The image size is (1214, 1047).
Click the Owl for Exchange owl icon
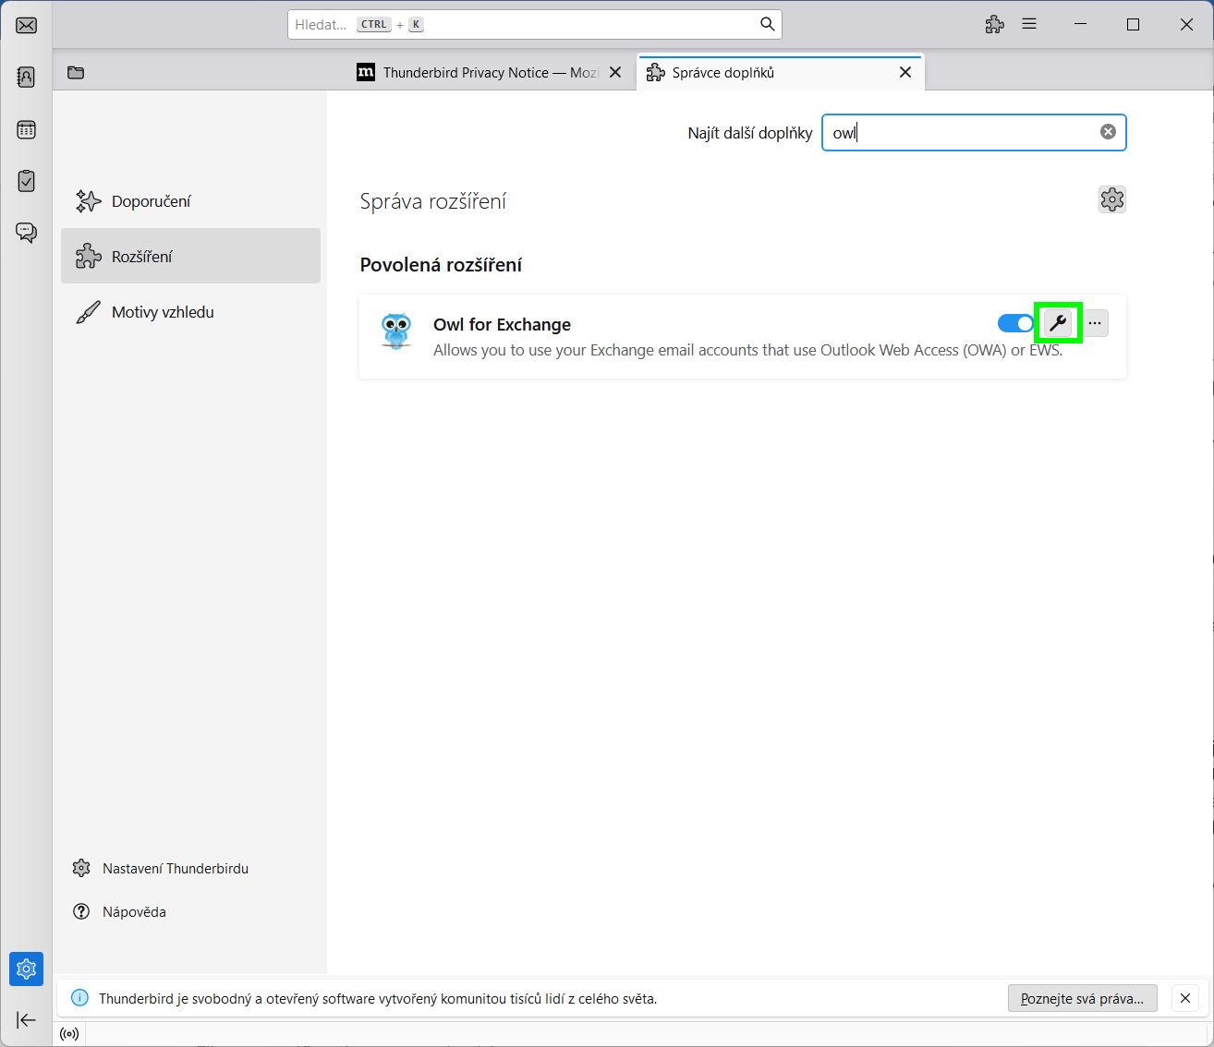[396, 330]
